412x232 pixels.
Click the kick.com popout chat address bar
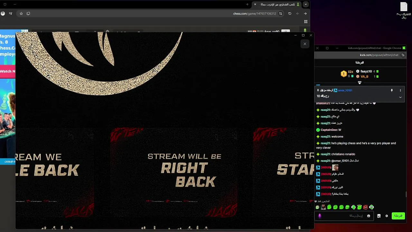click(x=379, y=55)
